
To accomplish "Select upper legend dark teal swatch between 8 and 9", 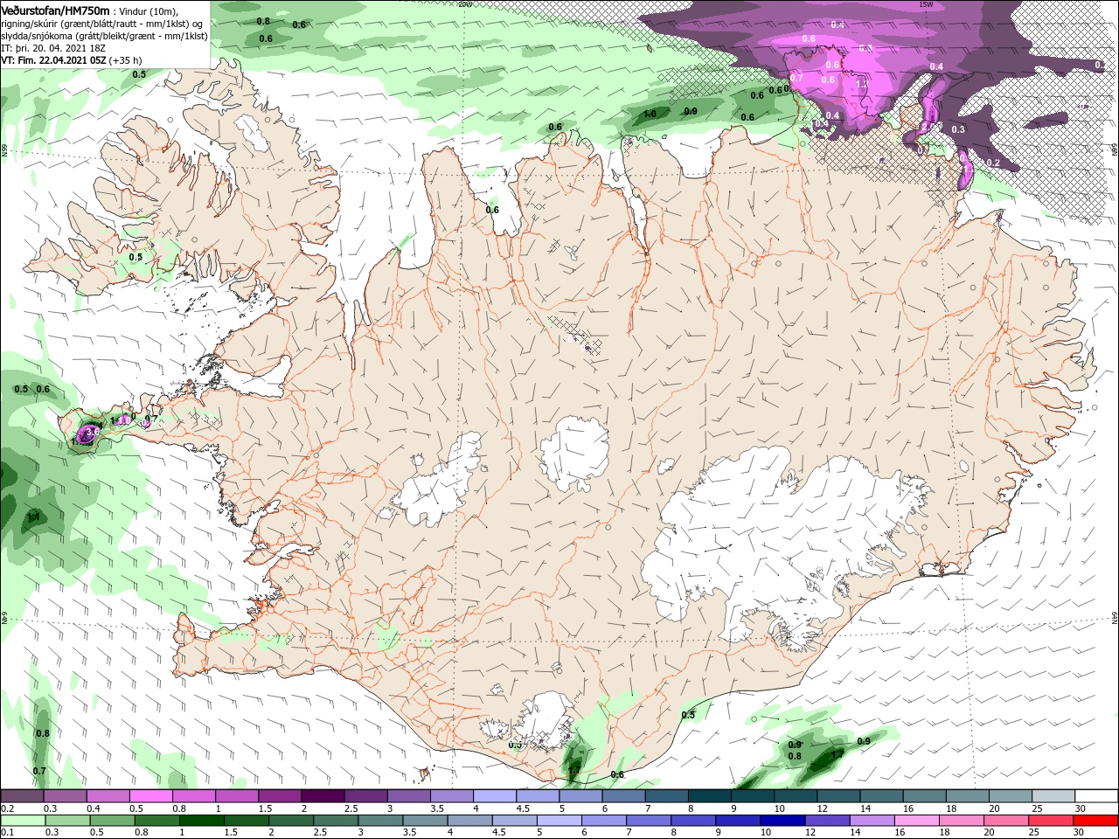I will (709, 795).
